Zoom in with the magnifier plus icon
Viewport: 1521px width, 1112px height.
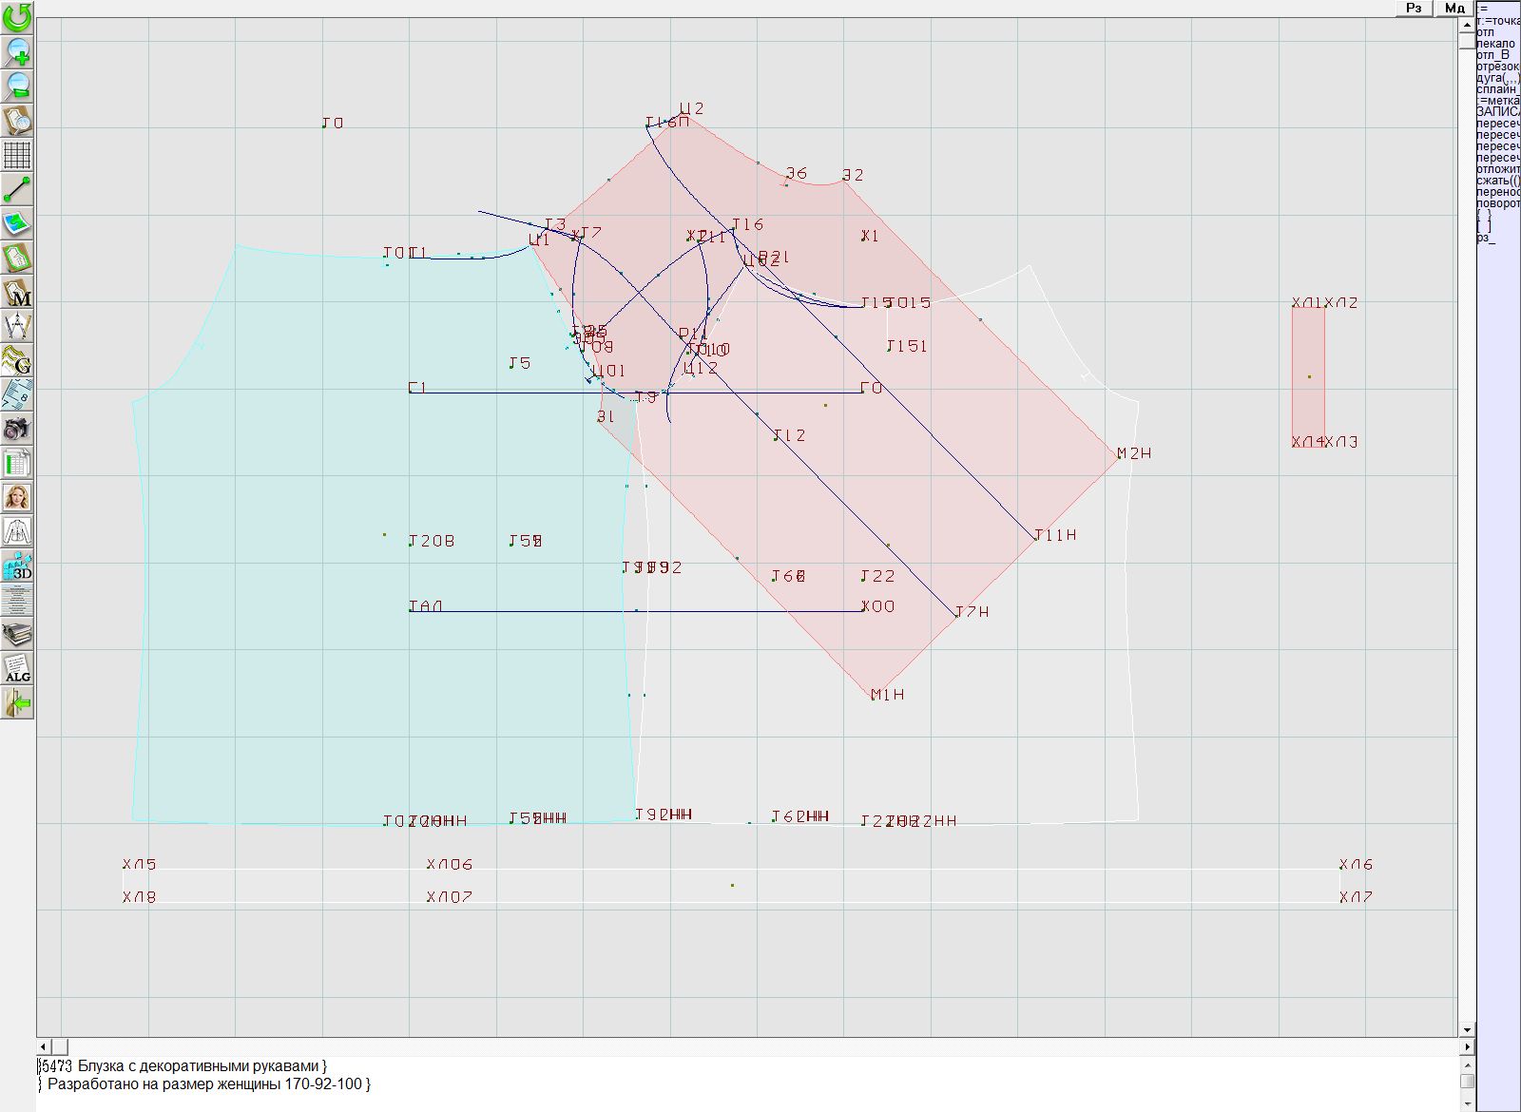(x=17, y=51)
